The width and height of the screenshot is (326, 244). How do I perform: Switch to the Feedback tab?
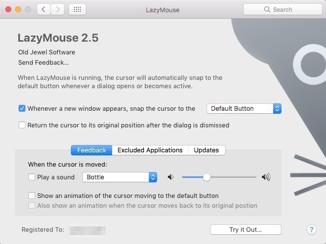click(92, 150)
